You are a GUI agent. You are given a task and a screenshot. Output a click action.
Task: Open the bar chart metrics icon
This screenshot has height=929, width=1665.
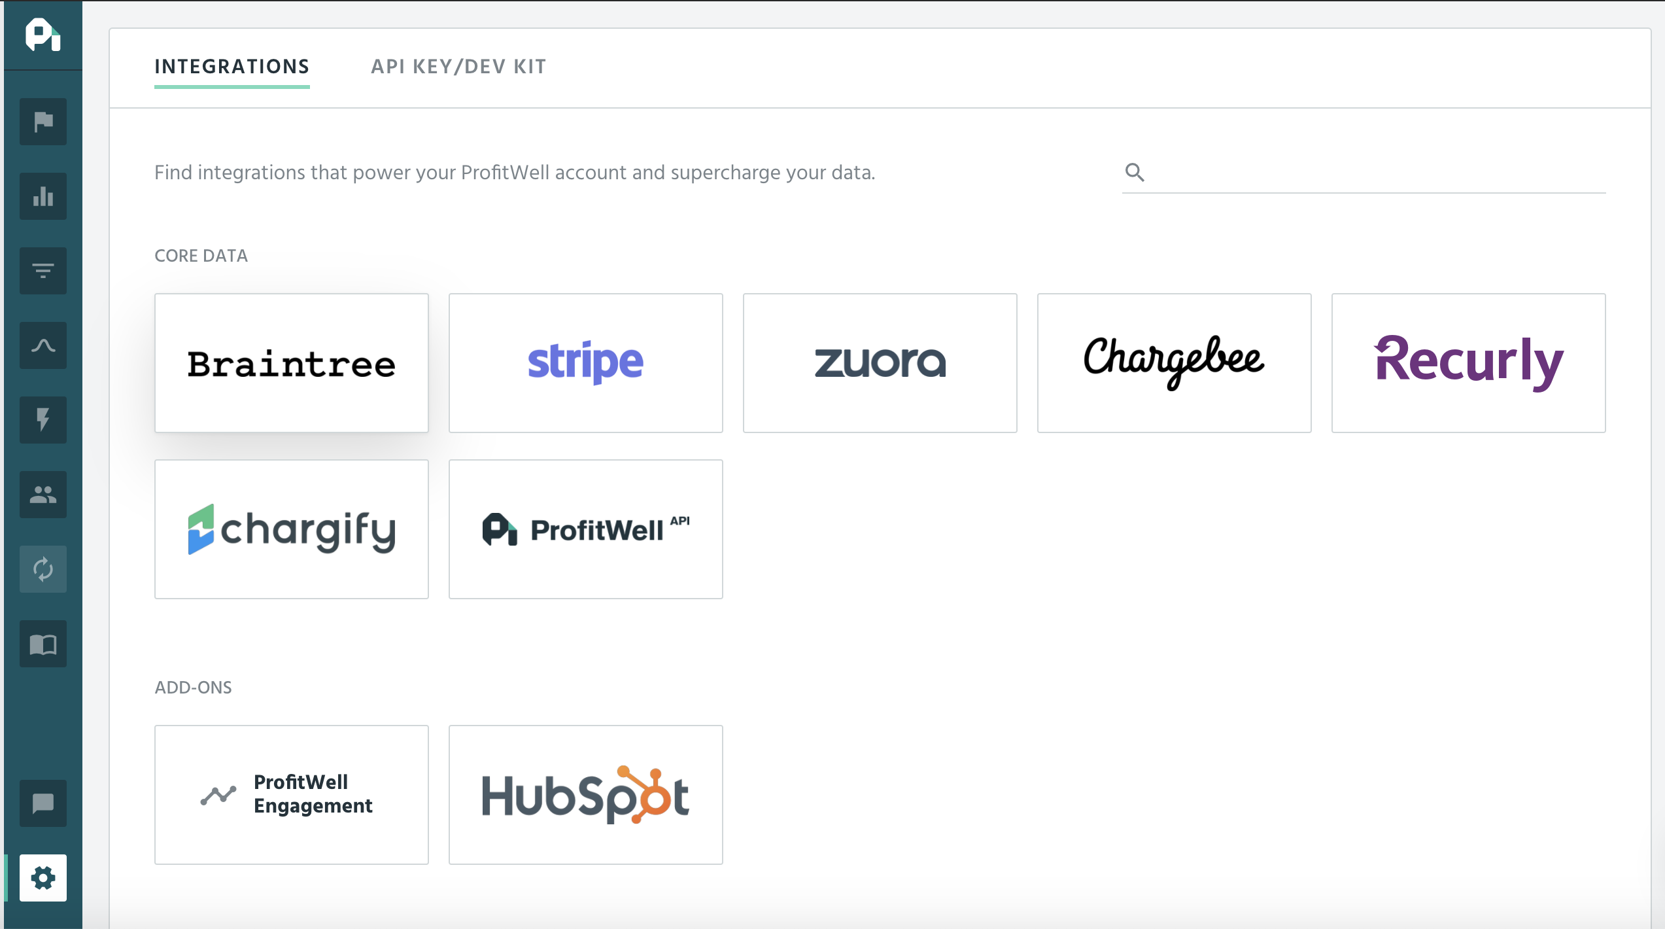pyautogui.click(x=43, y=196)
